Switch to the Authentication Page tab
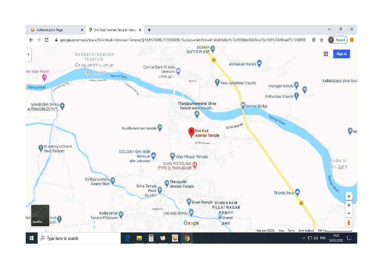The width and height of the screenshot is (371, 262). [x=56, y=30]
